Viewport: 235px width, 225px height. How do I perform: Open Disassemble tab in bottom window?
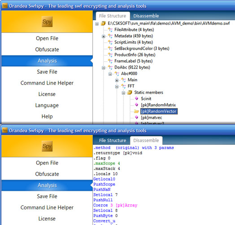146,140
